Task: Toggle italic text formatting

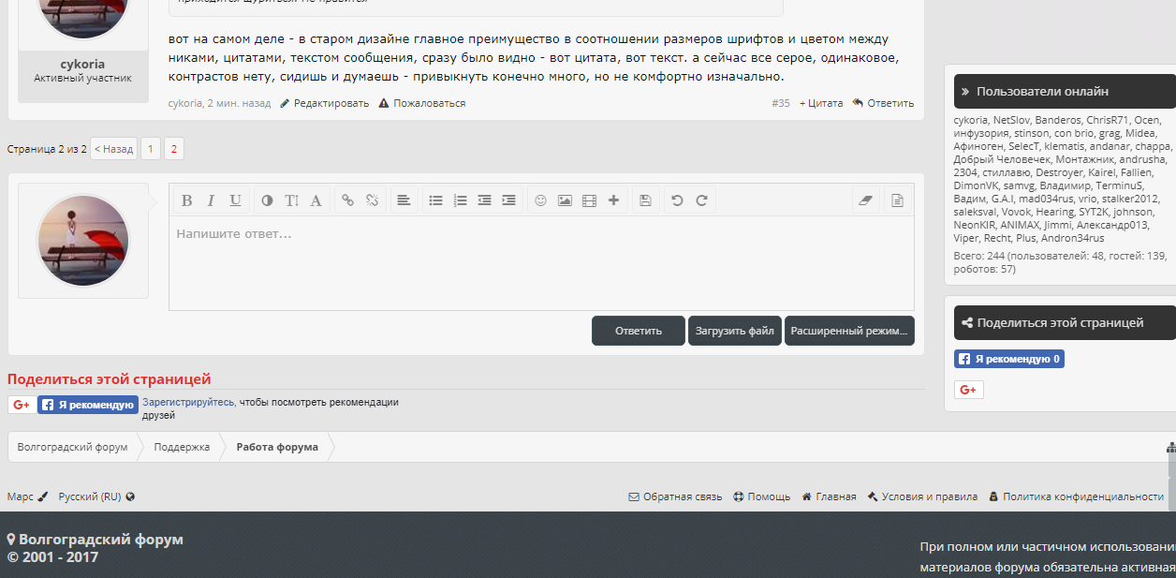Action: pos(211,200)
